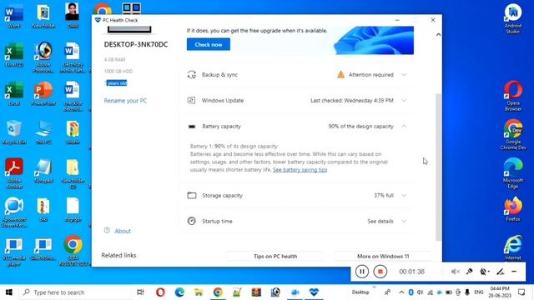Click the Battery capacity battery icon
The height and width of the screenshot is (300, 534).
192,127
